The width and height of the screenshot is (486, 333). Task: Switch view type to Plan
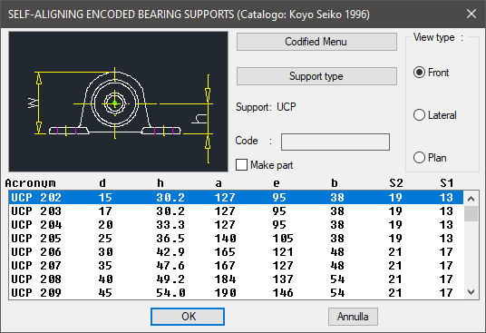(x=419, y=158)
